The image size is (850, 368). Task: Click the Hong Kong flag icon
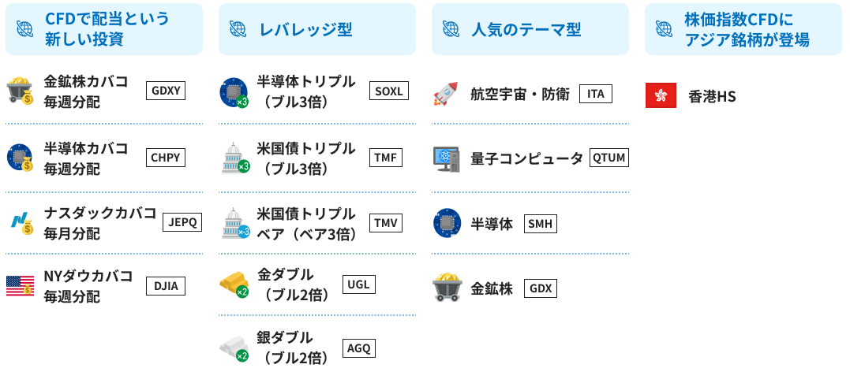[x=661, y=95]
